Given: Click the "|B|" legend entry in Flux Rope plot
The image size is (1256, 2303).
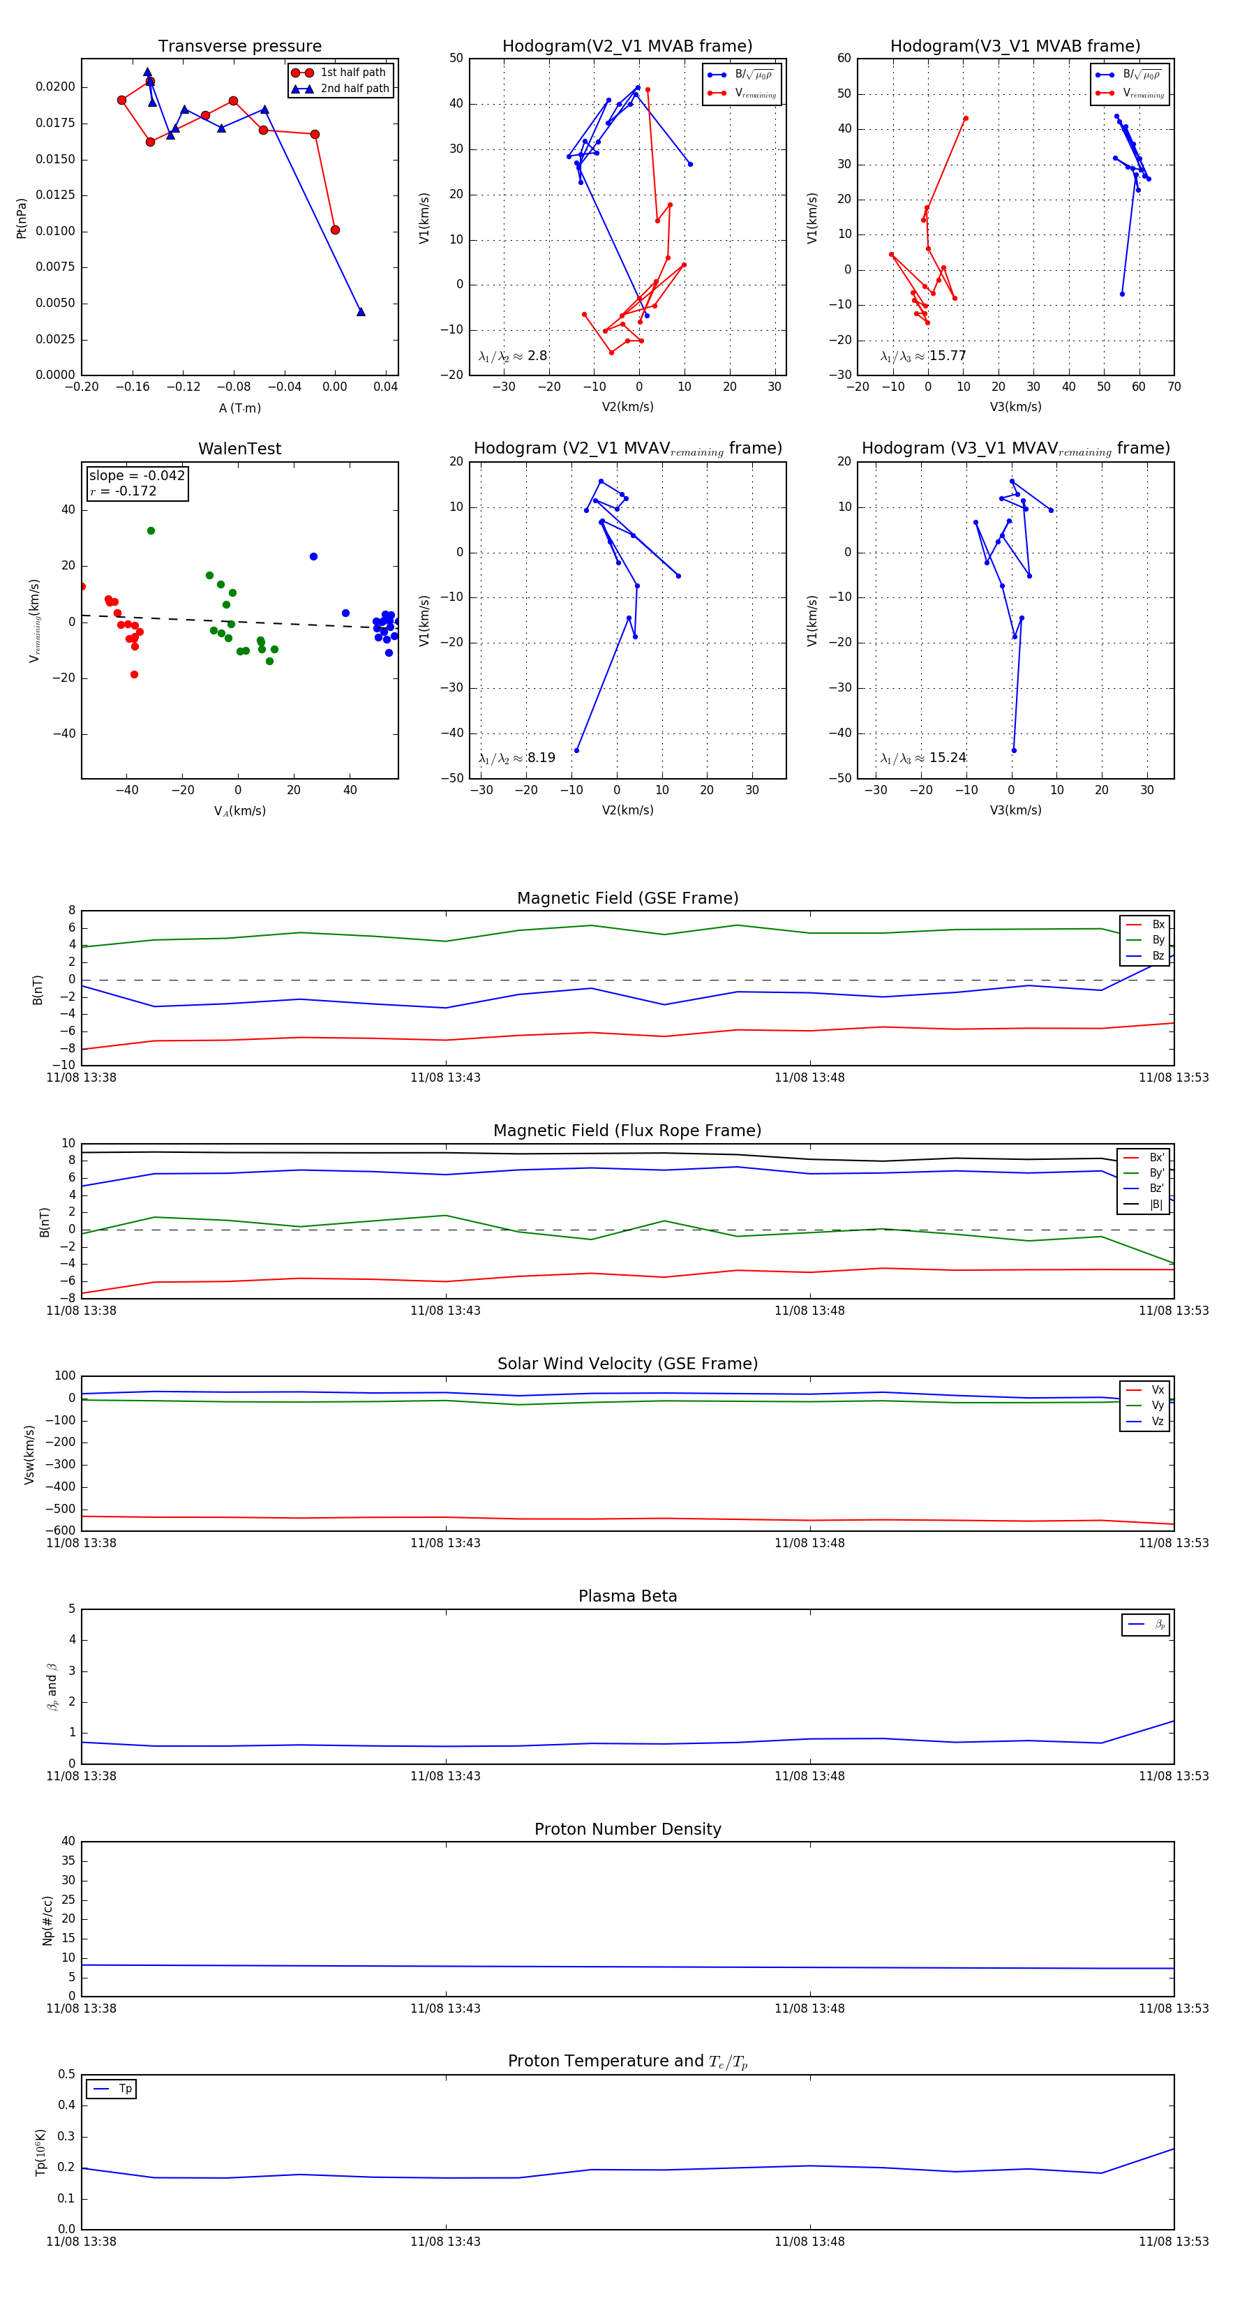Looking at the screenshot, I should tap(1144, 1205).
